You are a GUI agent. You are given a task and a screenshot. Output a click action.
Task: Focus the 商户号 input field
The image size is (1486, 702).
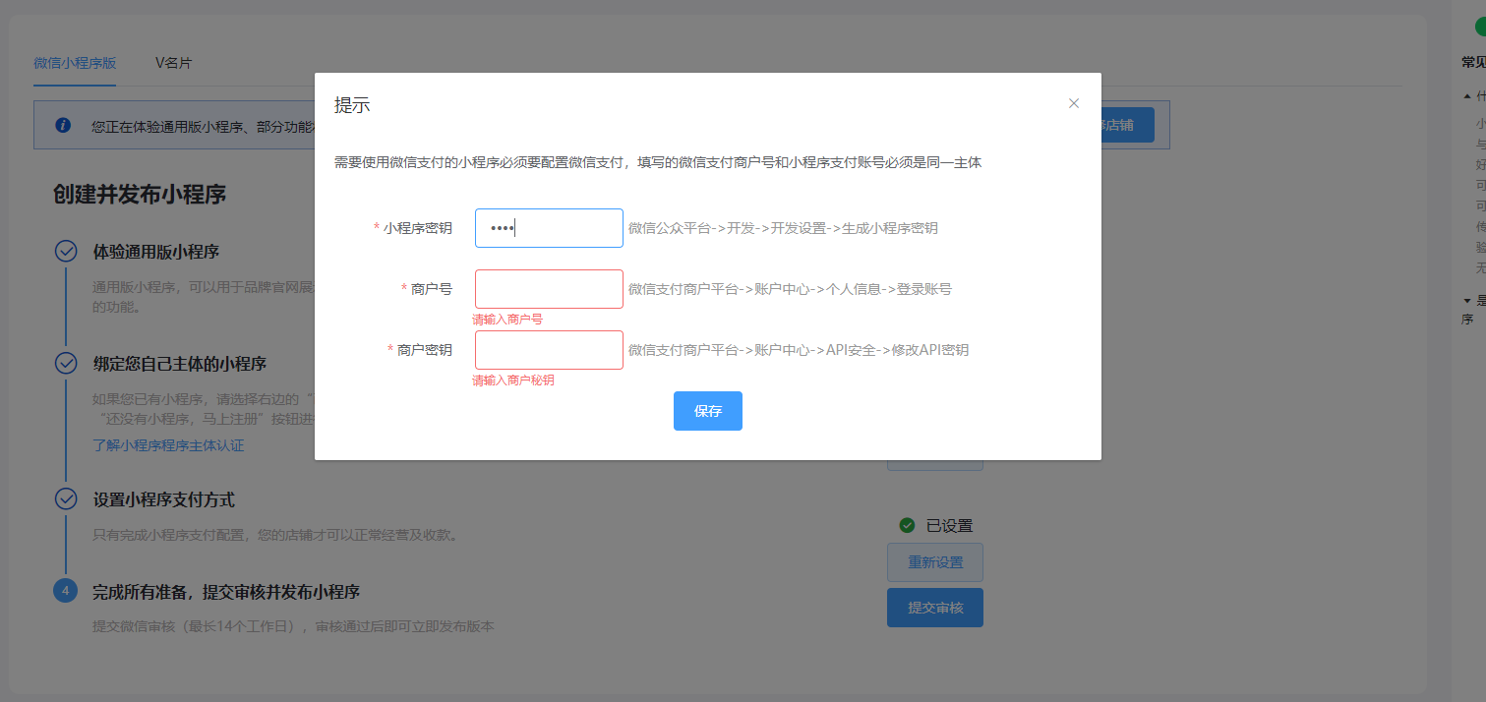pyautogui.click(x=549, y=289)
